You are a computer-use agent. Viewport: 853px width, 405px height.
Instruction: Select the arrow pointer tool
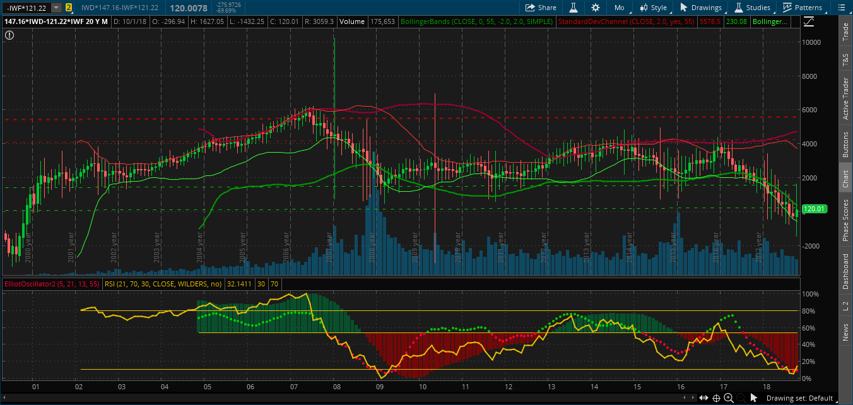pos(753,398)
